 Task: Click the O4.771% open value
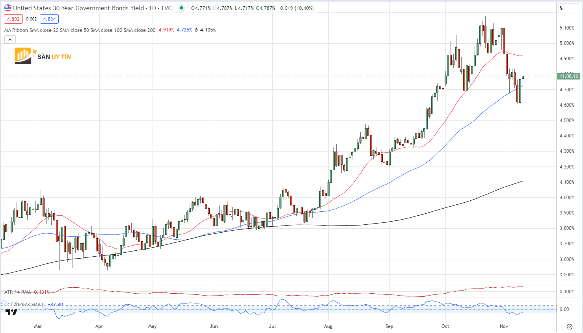[201, 8]
